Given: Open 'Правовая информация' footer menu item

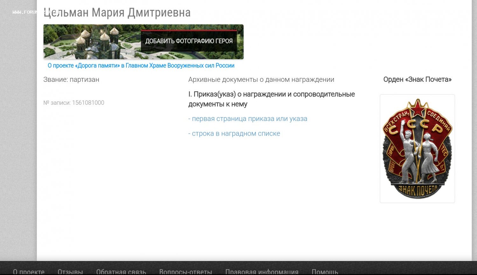Looking at the screenshot, I should coord(262,272).
